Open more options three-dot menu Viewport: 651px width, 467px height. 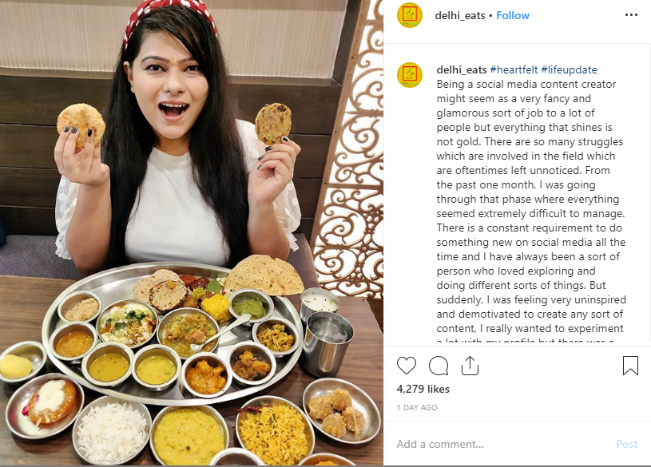click(x=631, y=15)
